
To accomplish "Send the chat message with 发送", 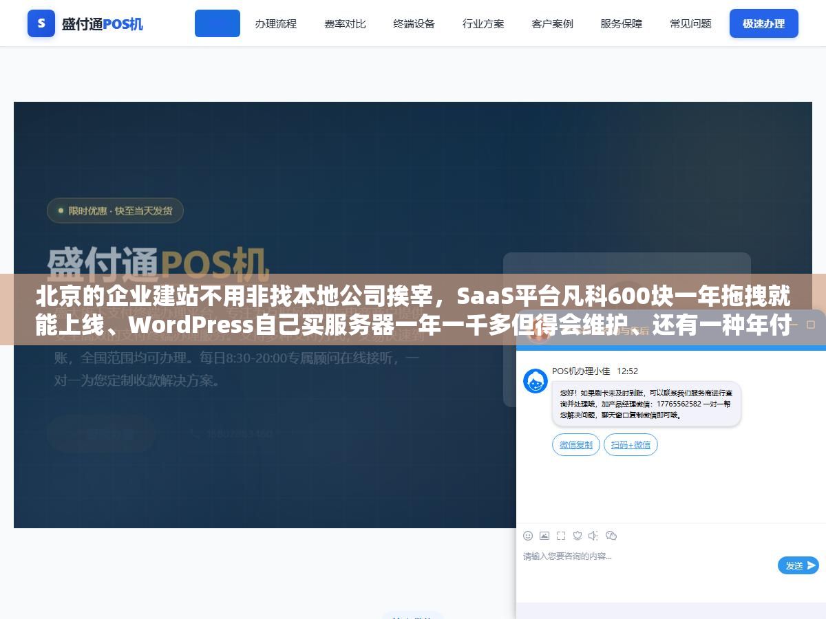I will (798, 565).
